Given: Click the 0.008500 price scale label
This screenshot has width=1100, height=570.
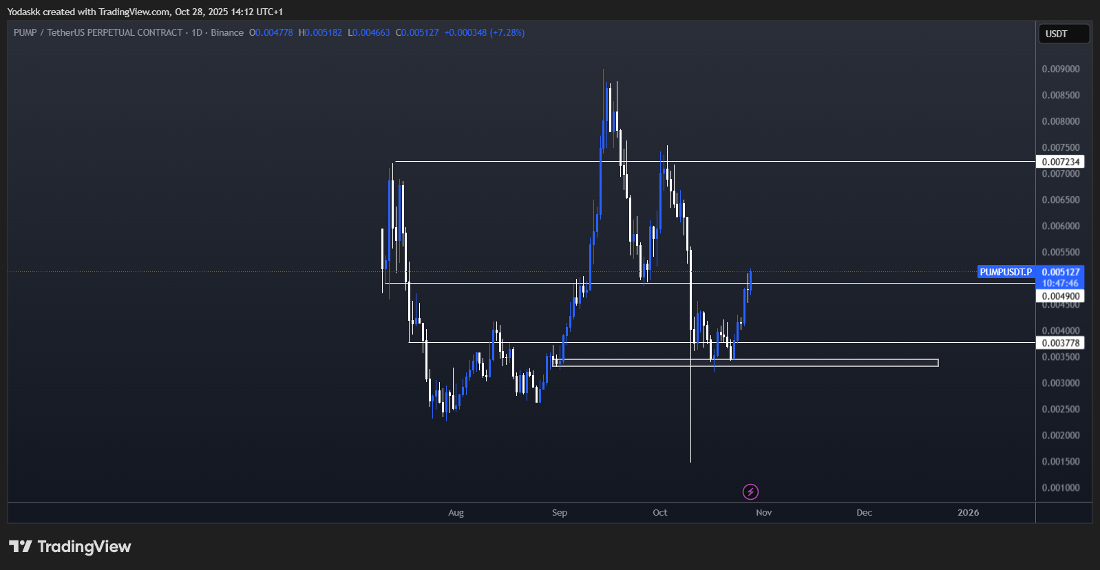Looking at the screenshot, I should [1061, 95].
